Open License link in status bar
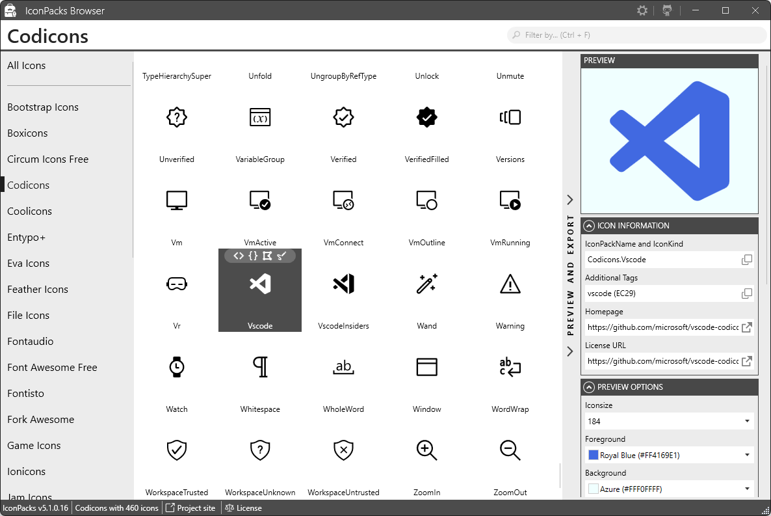 click(243, 508)
